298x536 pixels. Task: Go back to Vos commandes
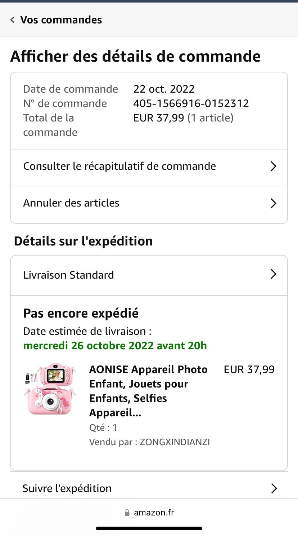(x=61, y=20)
